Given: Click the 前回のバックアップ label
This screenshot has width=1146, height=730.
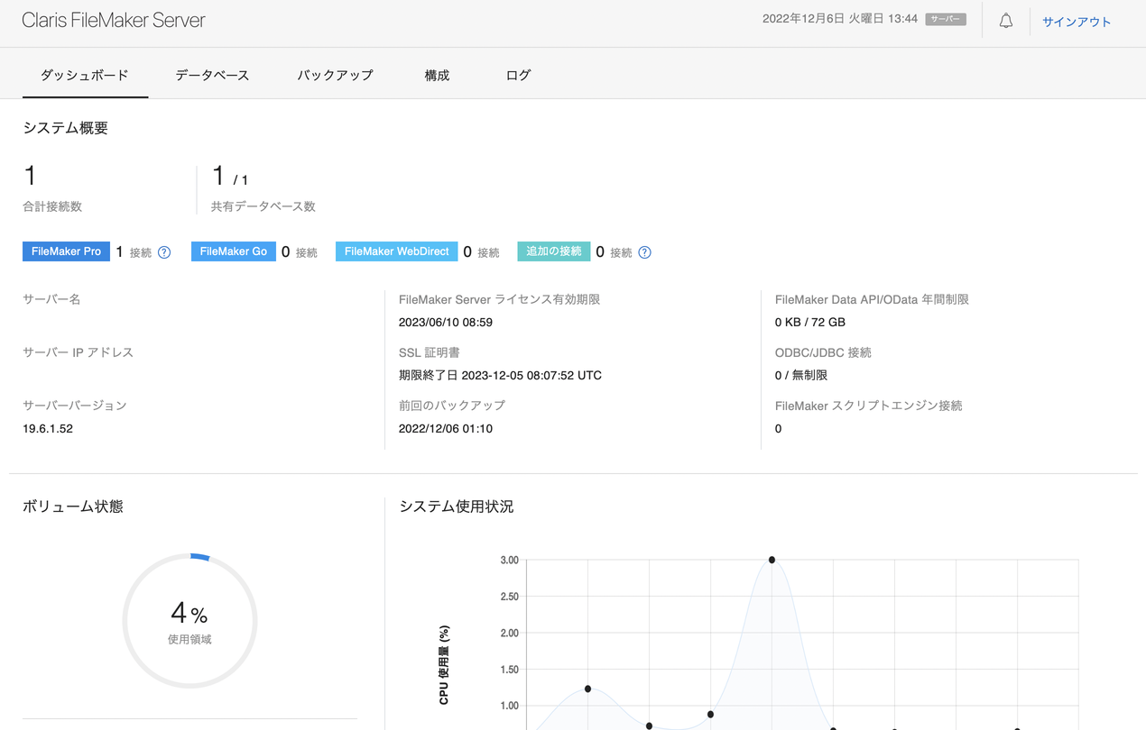Looking at the screenshot, I should (452, 406).
